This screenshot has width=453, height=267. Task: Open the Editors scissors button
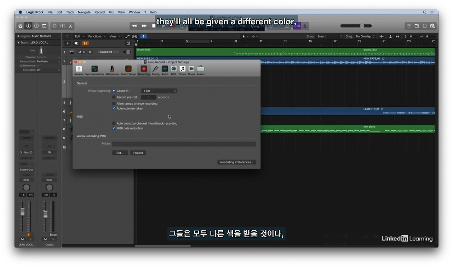coord(70,26)
